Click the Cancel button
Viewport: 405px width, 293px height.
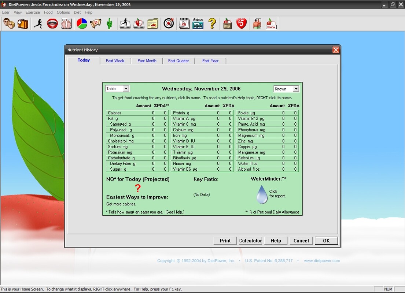pyautogui.click(x=301, y=241)
